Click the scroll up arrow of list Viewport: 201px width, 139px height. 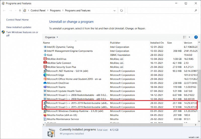[x=199, y=42]
